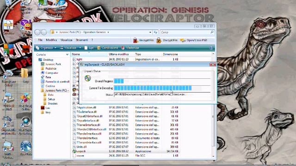
Task: Click the Overall Progress bar
Action: [162, 81]
